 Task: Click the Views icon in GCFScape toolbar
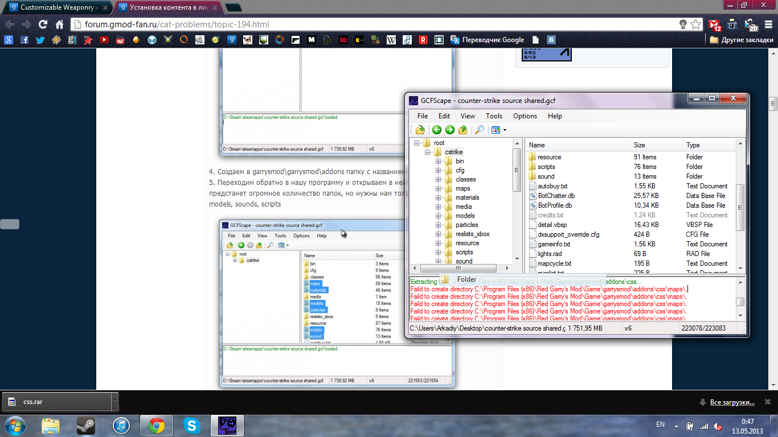(x=496, y=130)
